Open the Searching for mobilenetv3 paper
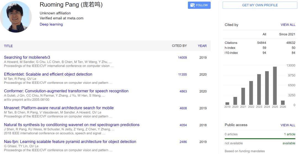This screenshot has width=298, height=154. click(x=27, y=57)
